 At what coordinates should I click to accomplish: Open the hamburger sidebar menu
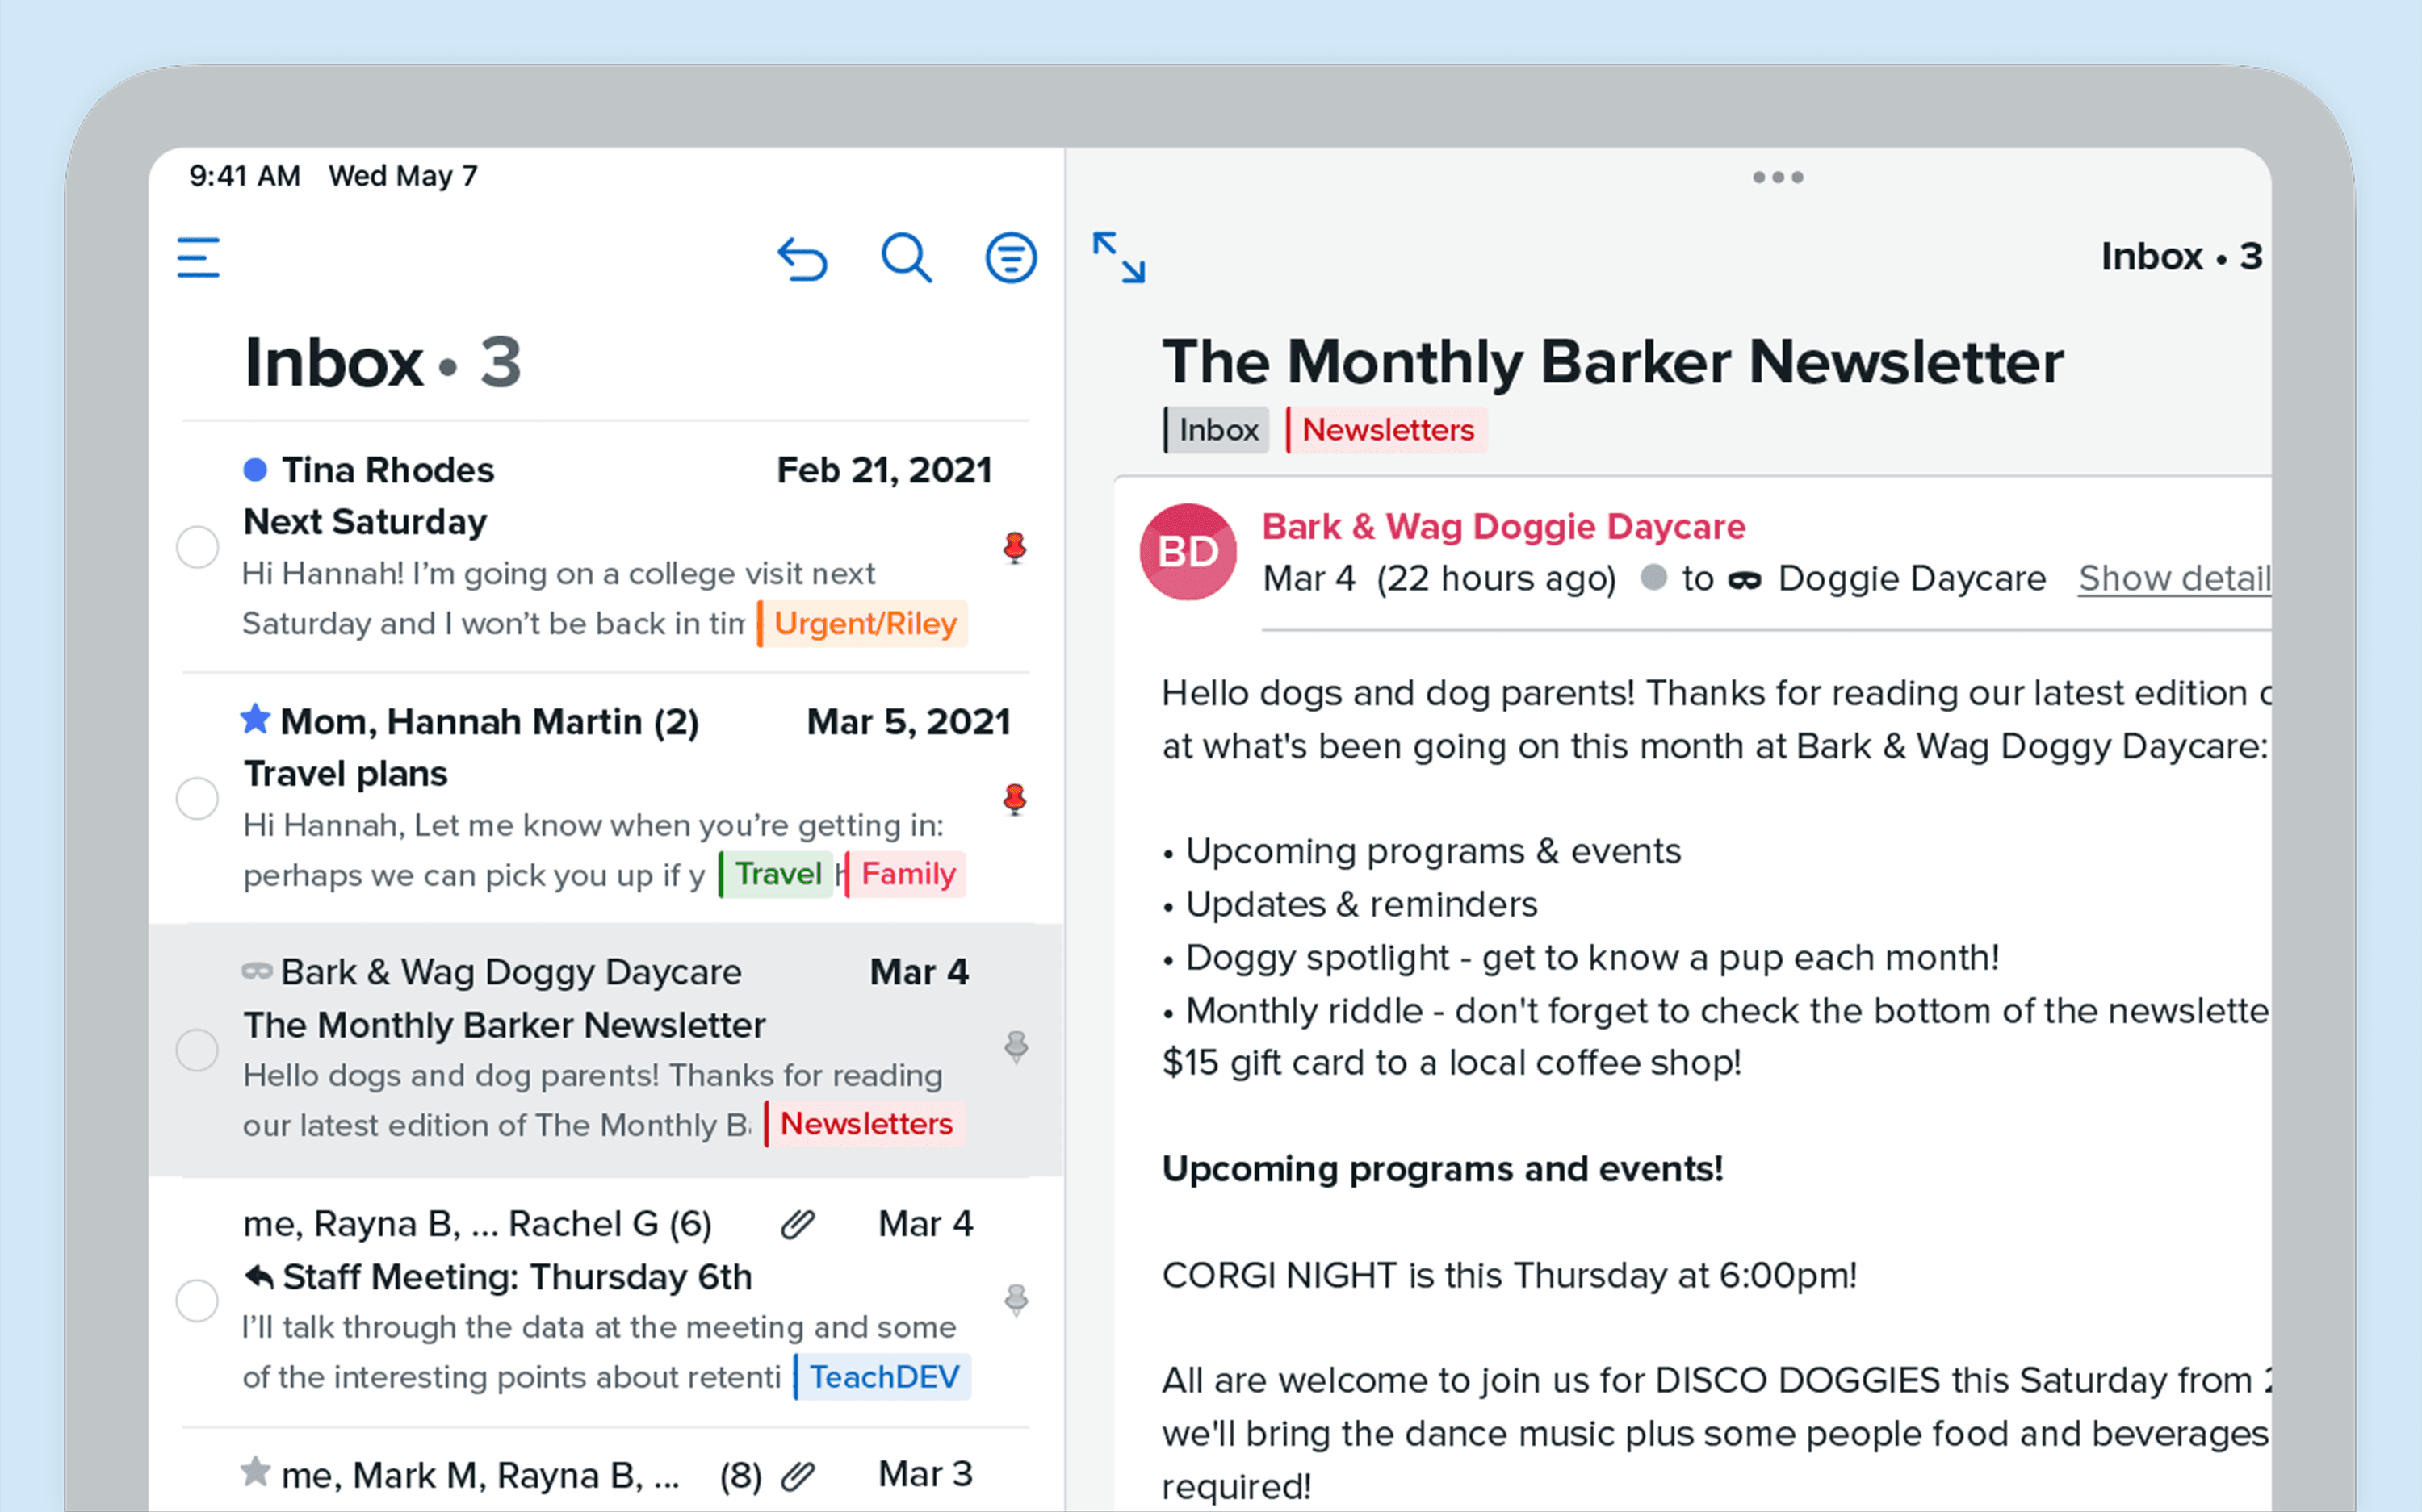[x=198, y=258]
